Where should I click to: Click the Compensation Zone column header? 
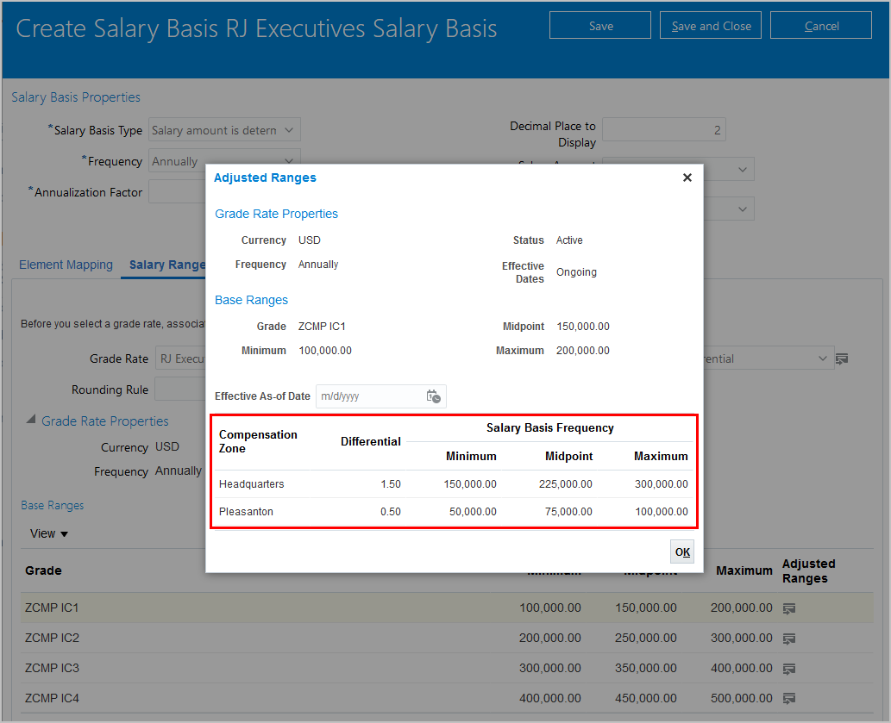click(258, 441)
